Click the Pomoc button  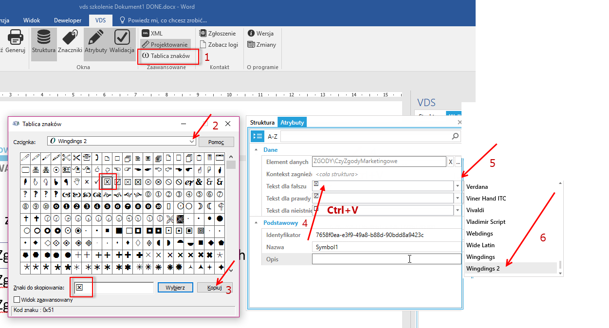(x=216, y=142)
